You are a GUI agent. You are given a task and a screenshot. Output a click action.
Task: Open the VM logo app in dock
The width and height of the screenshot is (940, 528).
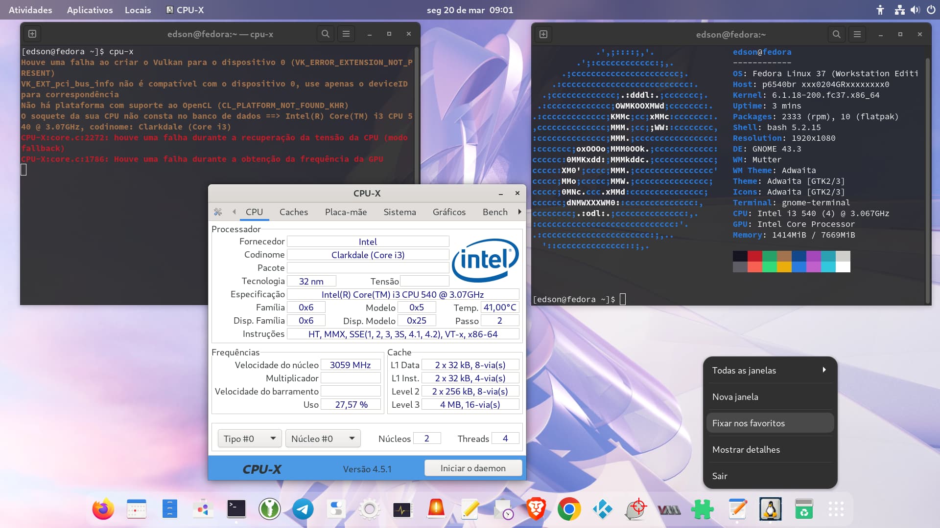tap(669, 509)
